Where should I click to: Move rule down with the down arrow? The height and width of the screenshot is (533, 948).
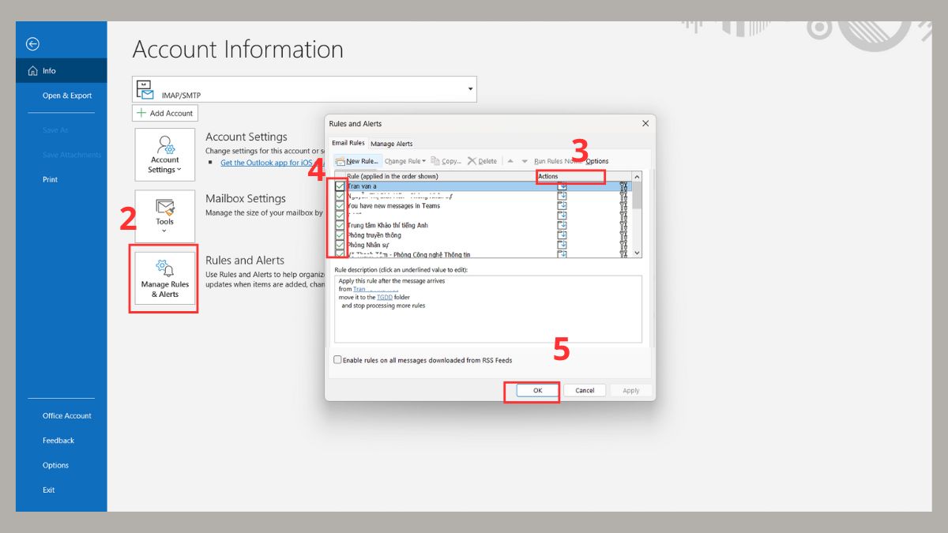525,161
